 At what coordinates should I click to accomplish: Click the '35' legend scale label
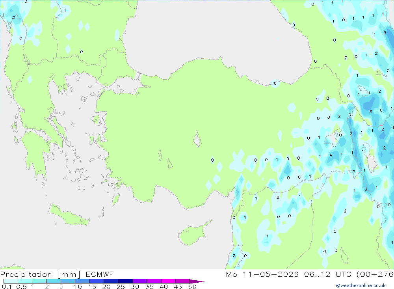149,287
